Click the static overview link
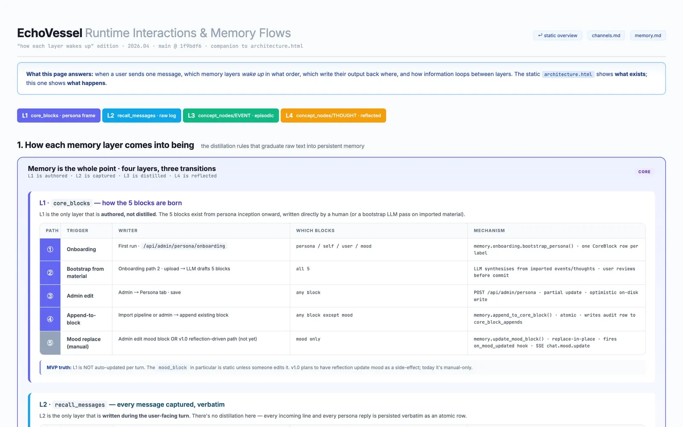Viewport: 683px width, 427px height. (x=557, y=35)
